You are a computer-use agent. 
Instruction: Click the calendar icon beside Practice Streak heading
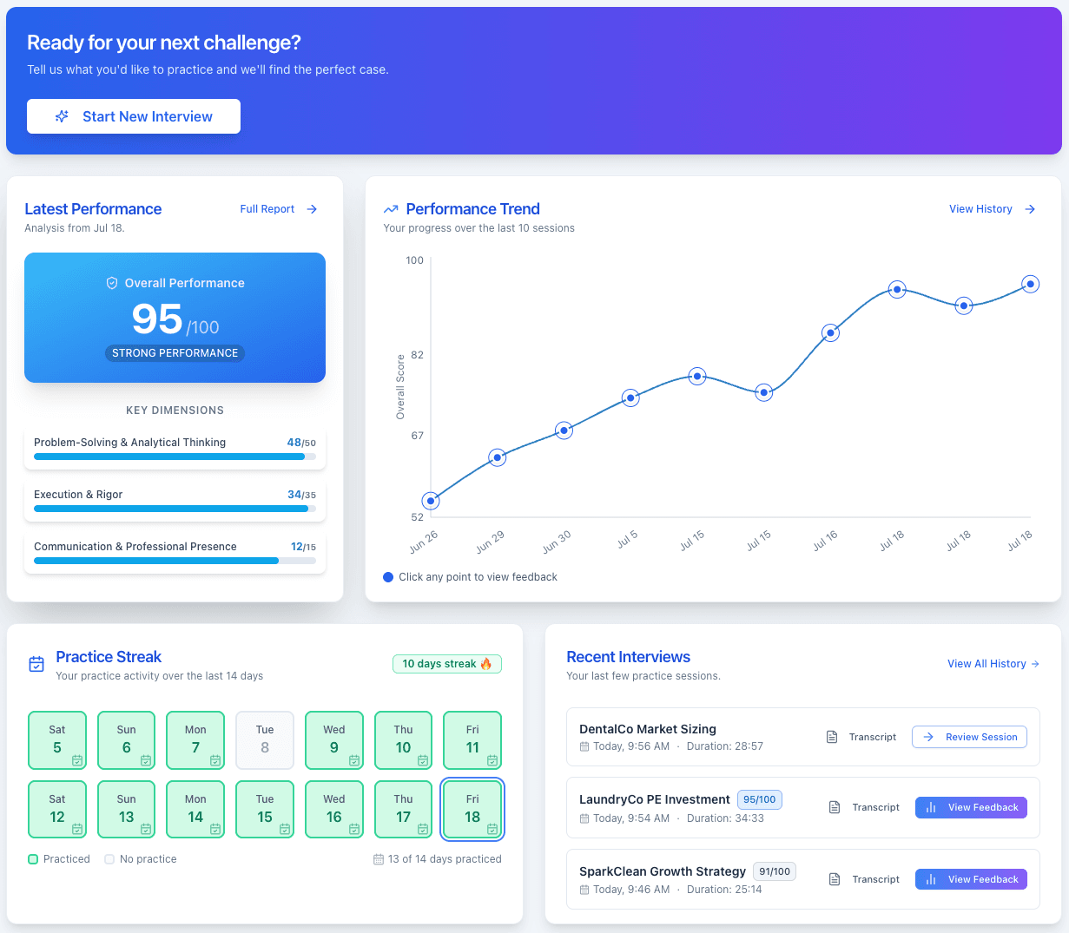(36, 663)
